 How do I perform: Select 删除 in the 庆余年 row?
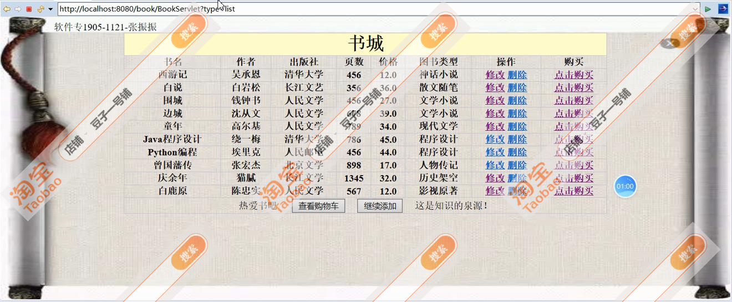tap(517, 178)
